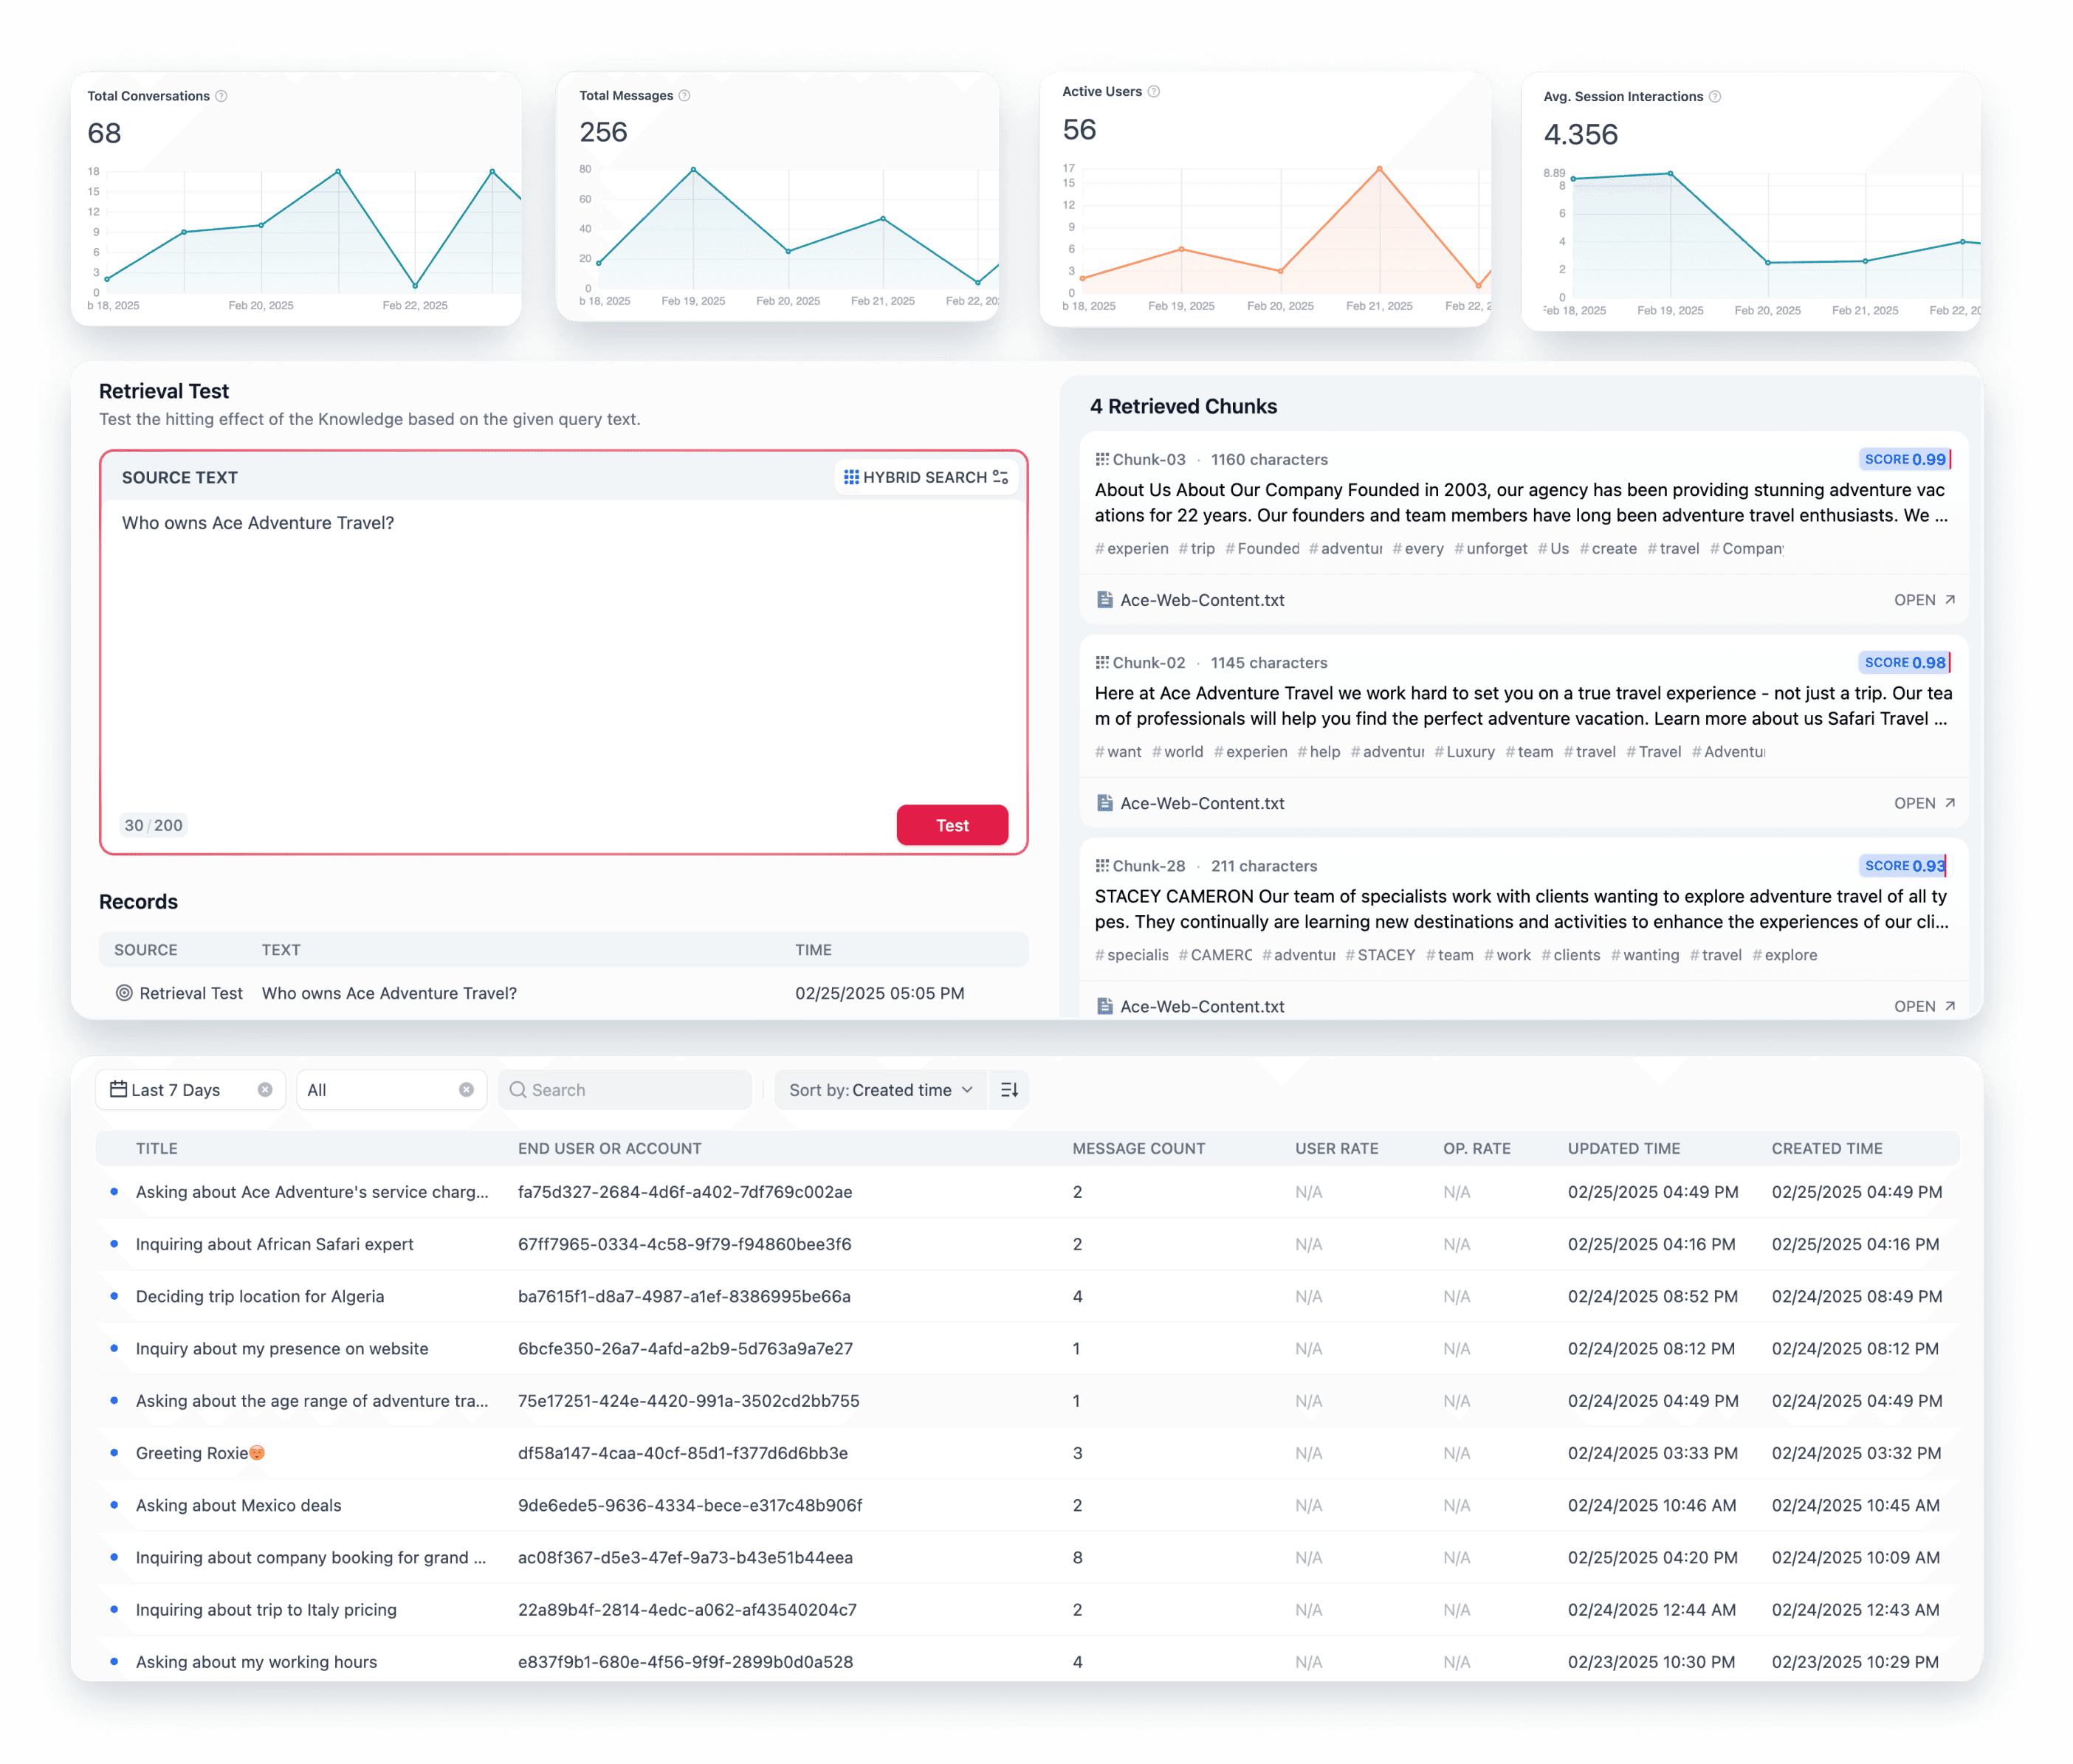Screen dimensions: 2073x1764
Task: Click the Chunk-03 file document icon
Action: [1105, 600]
